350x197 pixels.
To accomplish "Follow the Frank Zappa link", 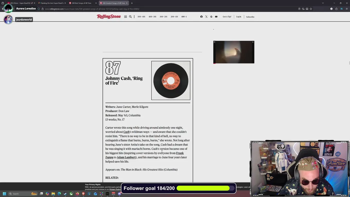I will pyautogui.click(x=145, y=155).
